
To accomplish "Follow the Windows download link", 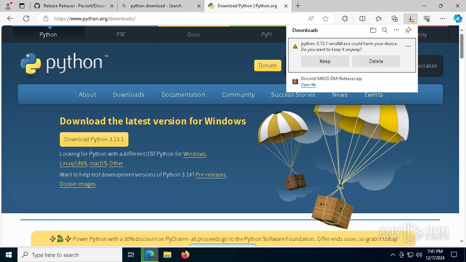I will (x=194, y=154).
